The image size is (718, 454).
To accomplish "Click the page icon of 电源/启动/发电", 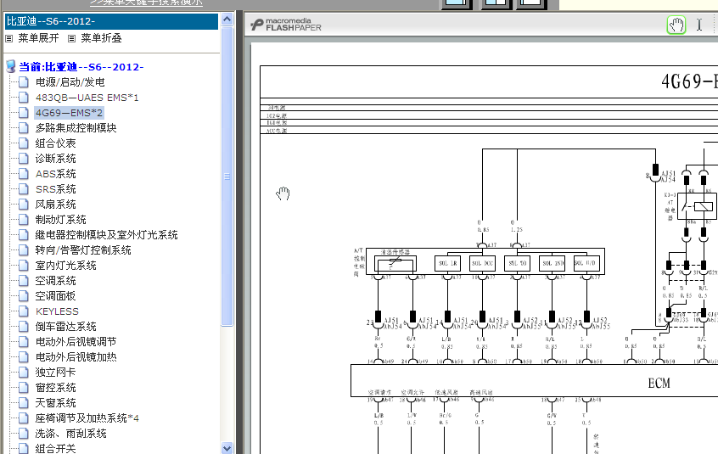I will pos(24,82).
